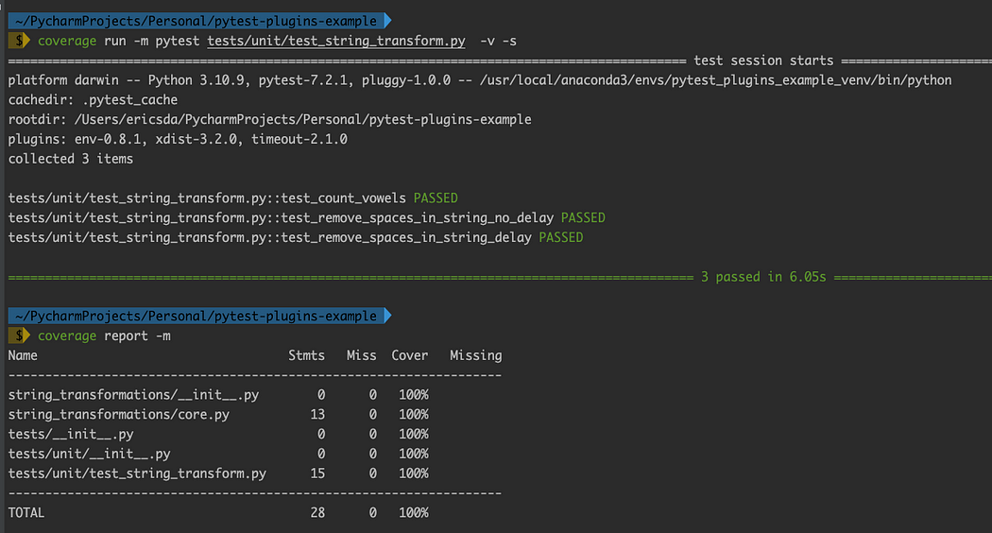This screenshot has width=992, height=533.
Task: Click the total Stmts value 28
Action: 317,513
